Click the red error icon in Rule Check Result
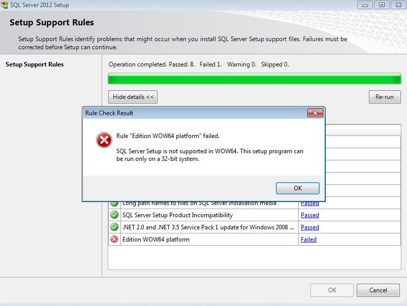 [x=104, y=140]
